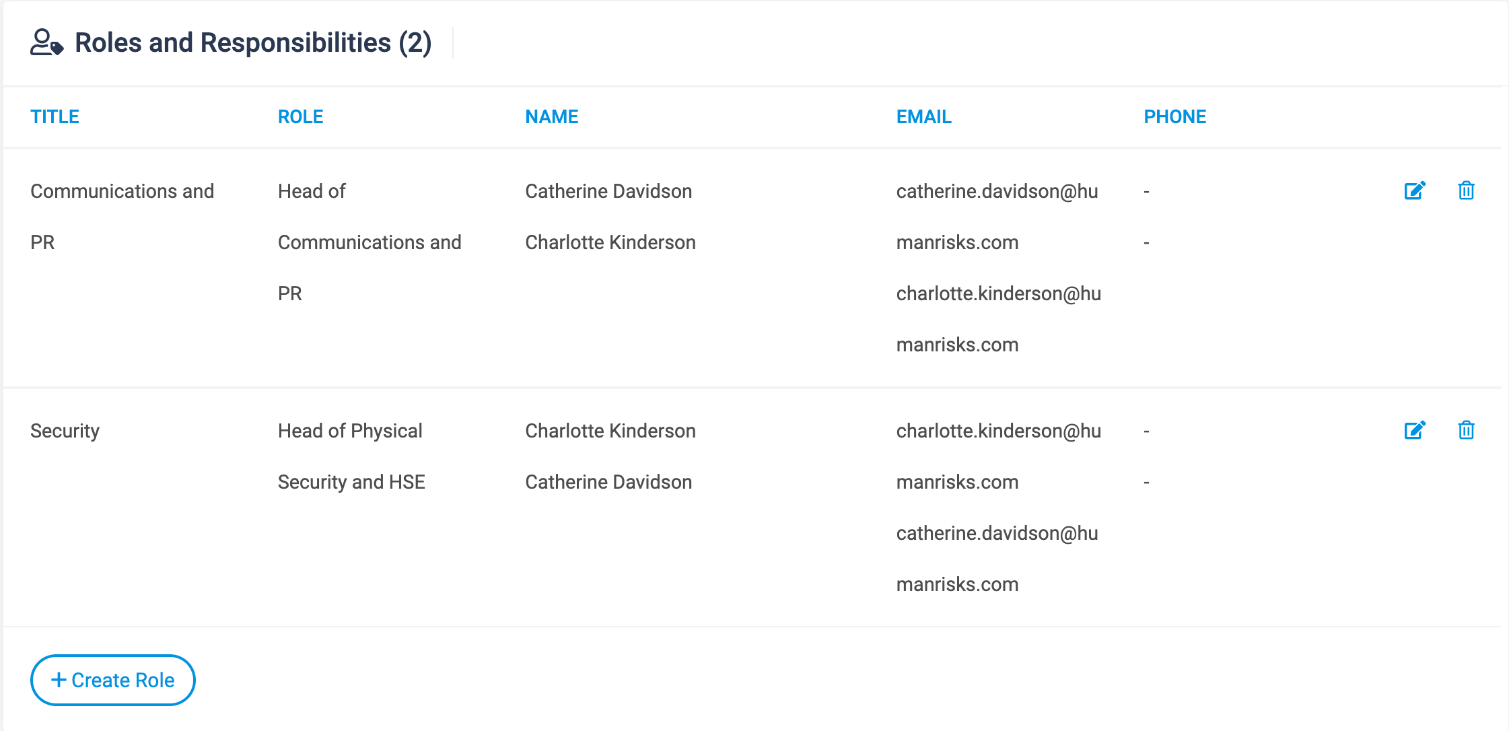Click the Roles and Responsibilities (2) heading
1509x731 pixels.
[253, 42]
